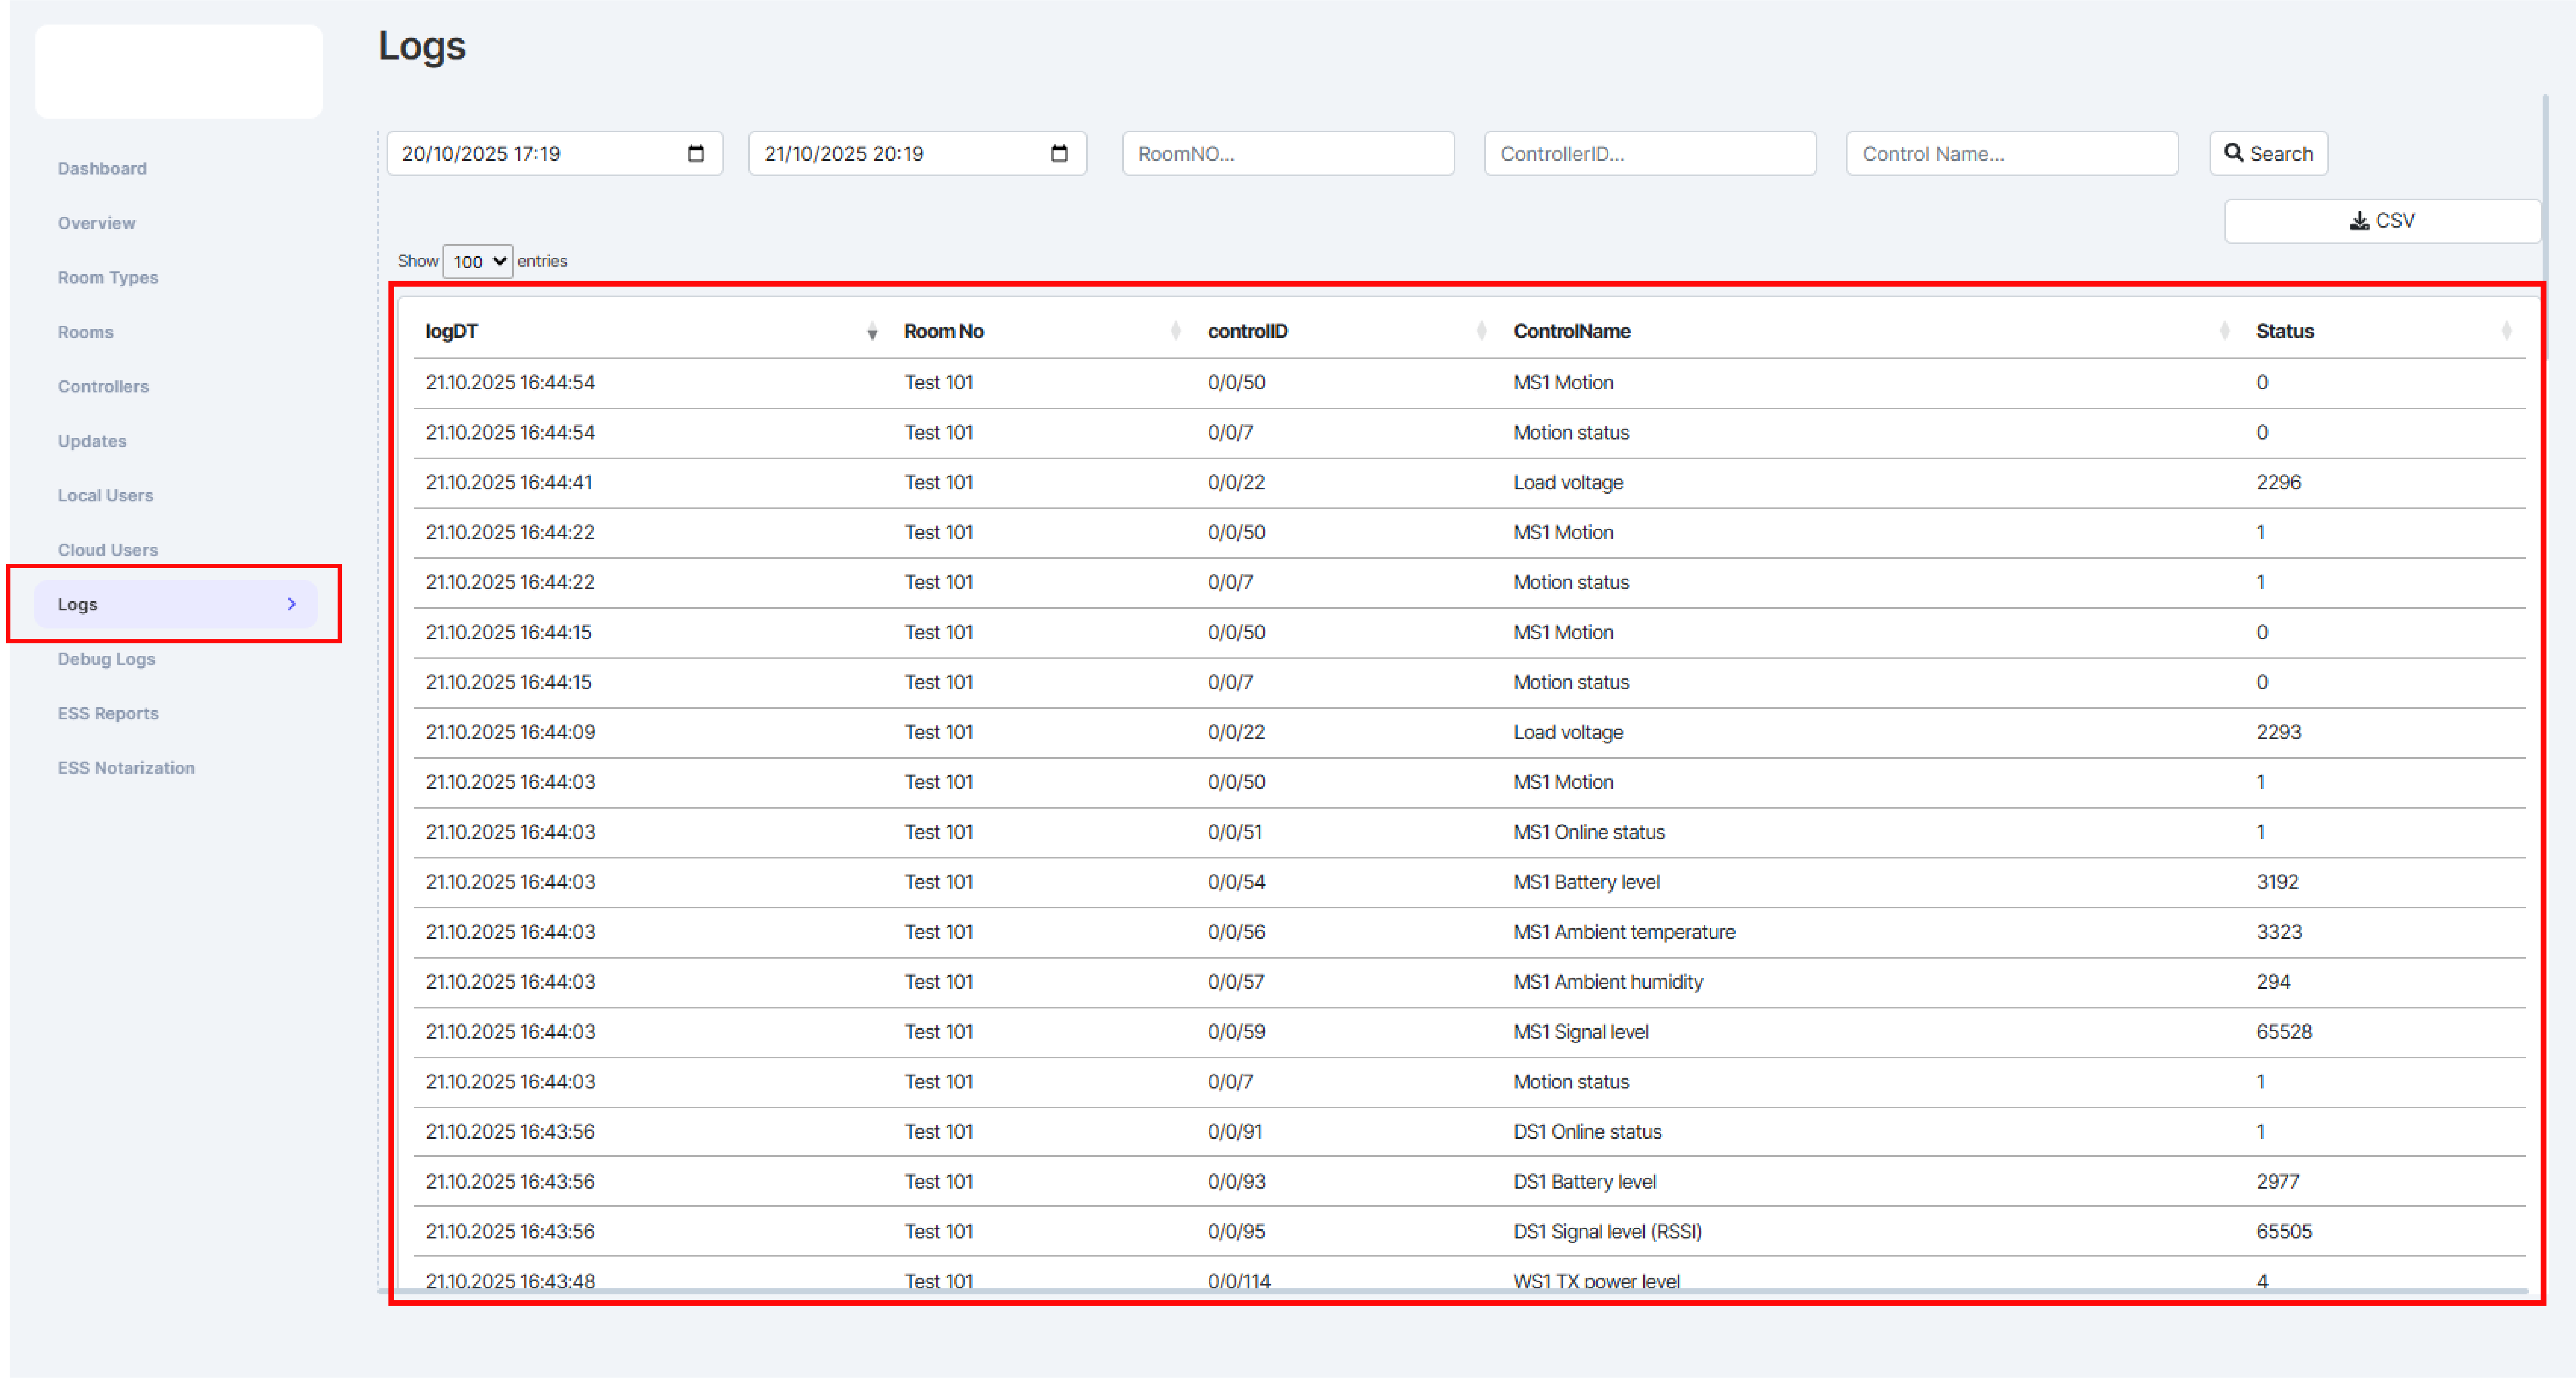Go to the Dashboard sidebar item
2576x1378 pixels.
[102, 169]
